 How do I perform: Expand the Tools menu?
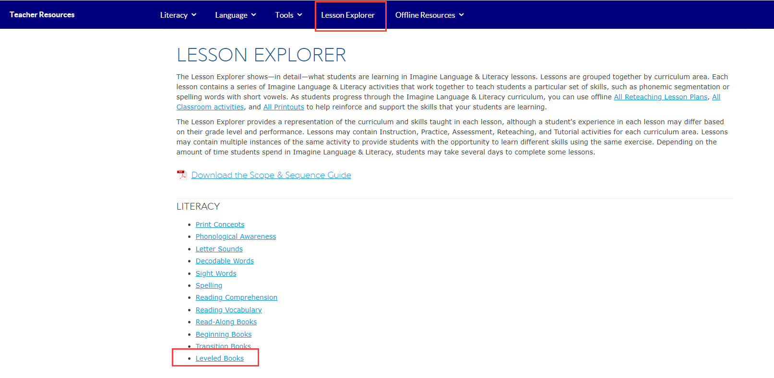tap(288, 15)
